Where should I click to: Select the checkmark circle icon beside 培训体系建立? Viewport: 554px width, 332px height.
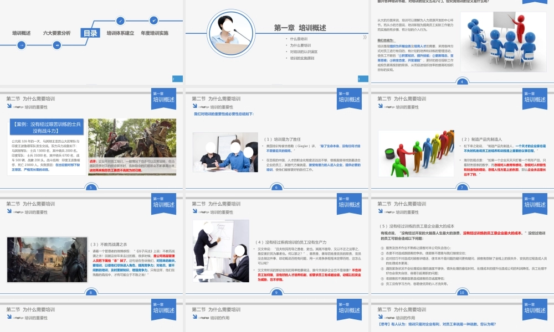coord(120,20)
